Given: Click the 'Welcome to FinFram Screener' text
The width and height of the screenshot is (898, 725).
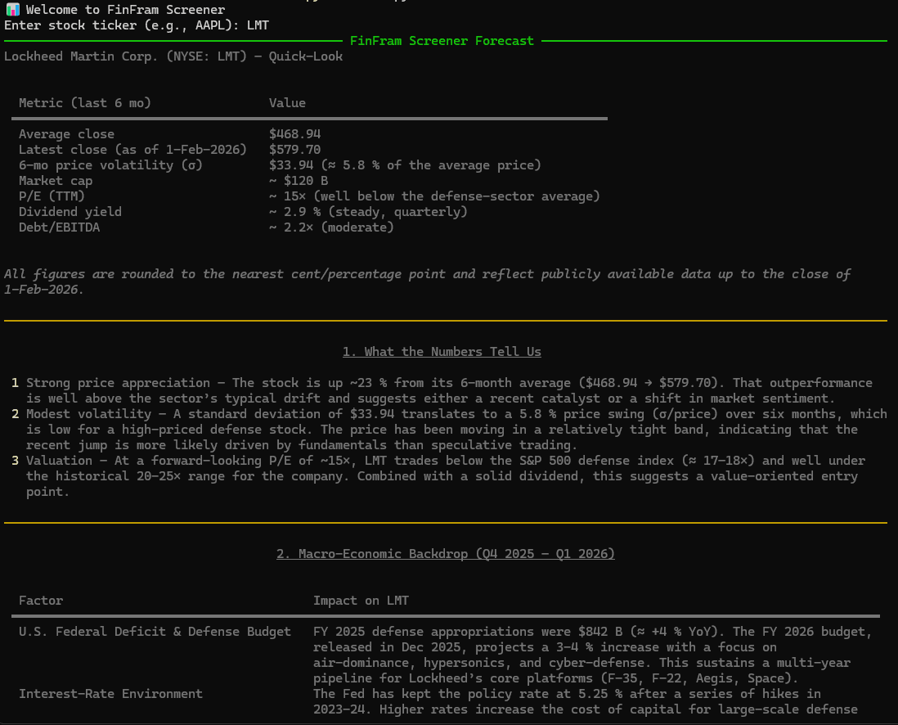Looking at the screenshot, I should pos(125,10).
